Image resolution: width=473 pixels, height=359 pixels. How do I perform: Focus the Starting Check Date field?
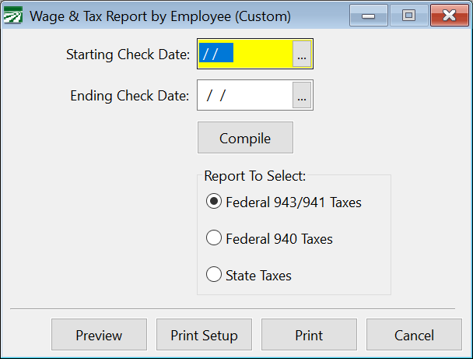tap(245, 55)
